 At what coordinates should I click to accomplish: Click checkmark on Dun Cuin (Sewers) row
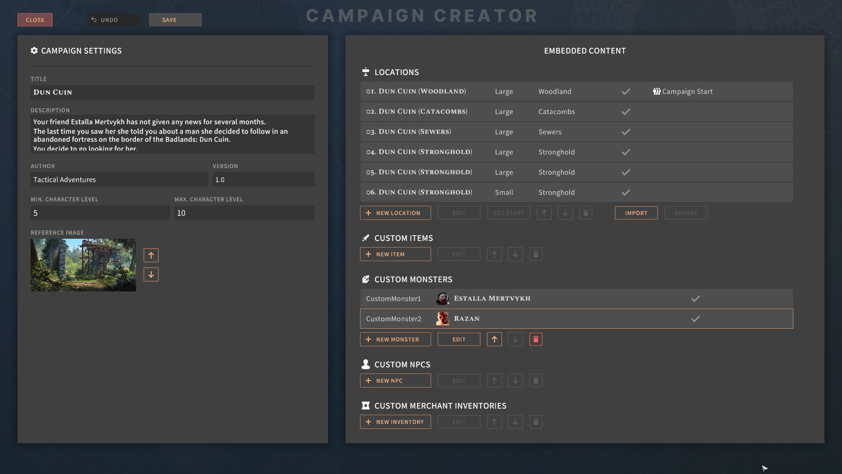626,132
